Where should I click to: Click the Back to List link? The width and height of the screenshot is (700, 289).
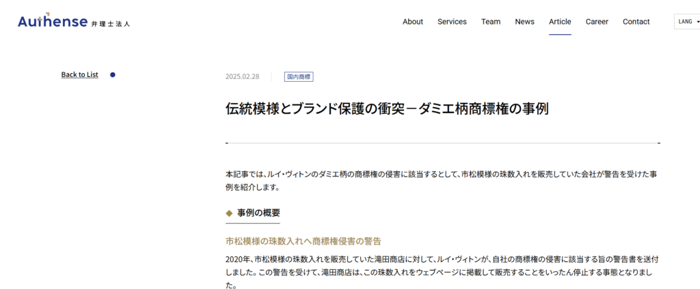click(79, 74)
